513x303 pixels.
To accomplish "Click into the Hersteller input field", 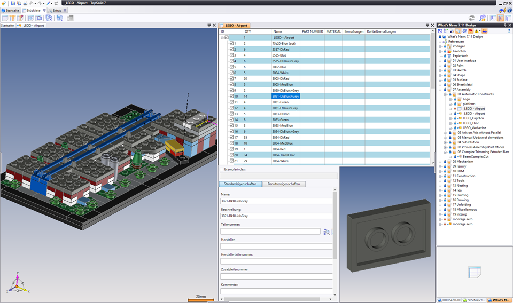I will coord(276,246).
